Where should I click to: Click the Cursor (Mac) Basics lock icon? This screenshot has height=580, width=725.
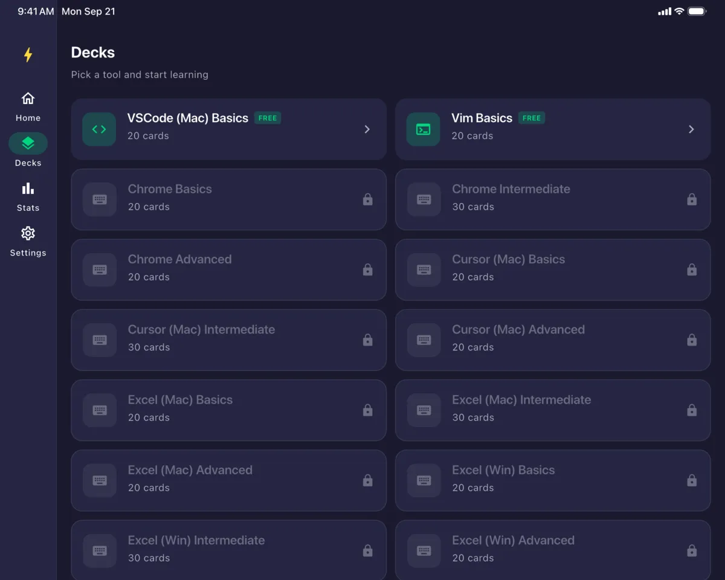click(692, 269)
